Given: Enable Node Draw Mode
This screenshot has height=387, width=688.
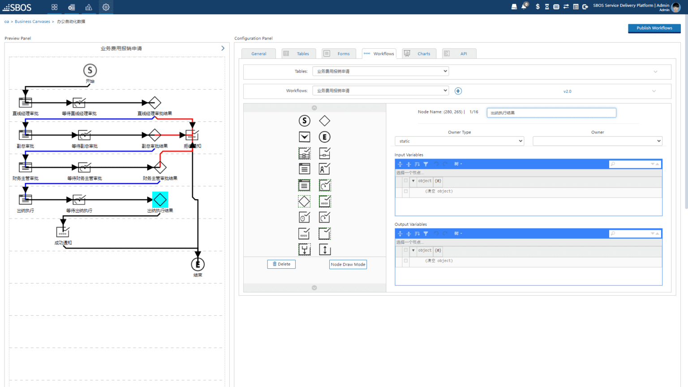Looking at the screenshot, I should [x=348, y=264].
